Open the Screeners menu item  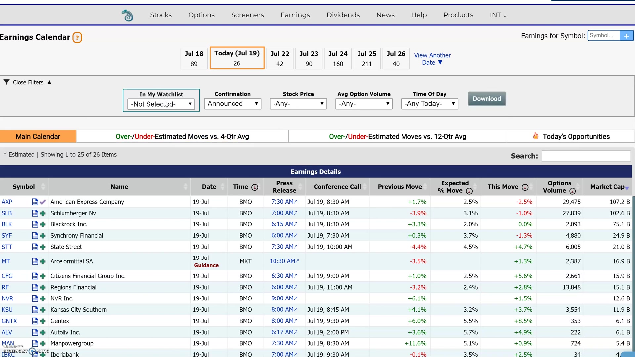click(247, 15)
